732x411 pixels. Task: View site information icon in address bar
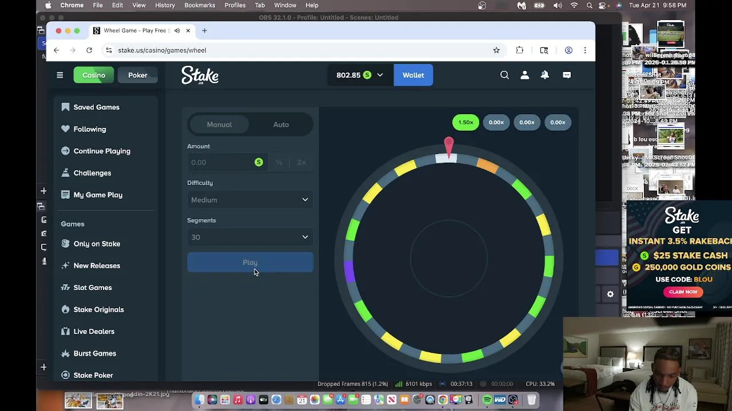(x=109, y=50)
